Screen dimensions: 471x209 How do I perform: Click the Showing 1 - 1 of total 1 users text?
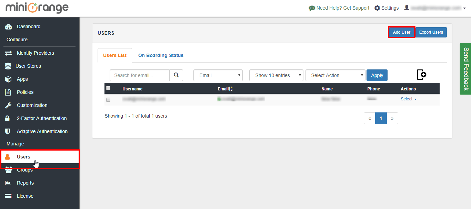point(136,116)
